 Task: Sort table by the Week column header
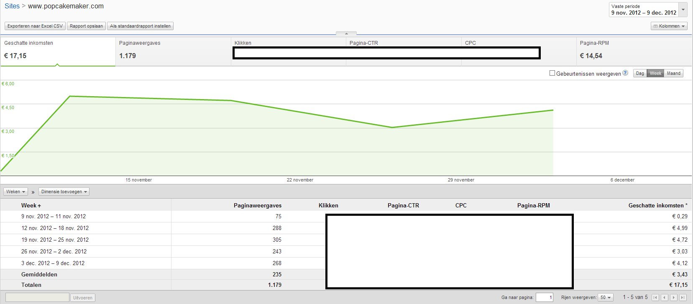pos(31,205)
